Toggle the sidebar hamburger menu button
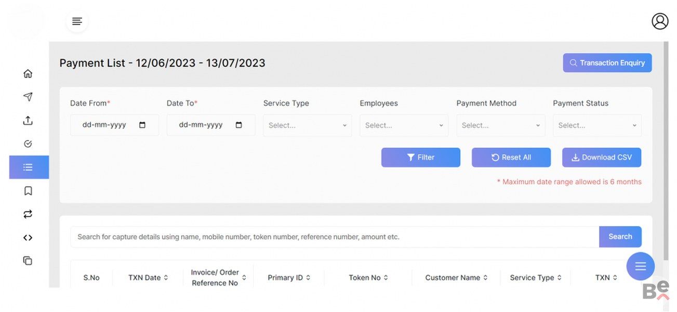677x312 pixels. (x=77, y=21)
